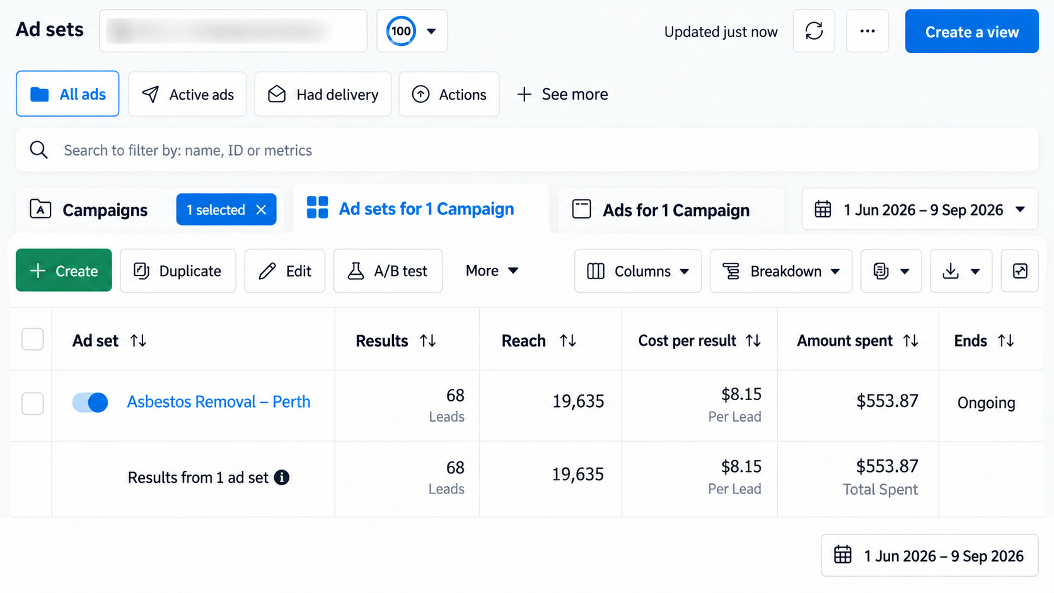Open the top date range dropdown
The image size is (1054, 593).
click(920, 209)
